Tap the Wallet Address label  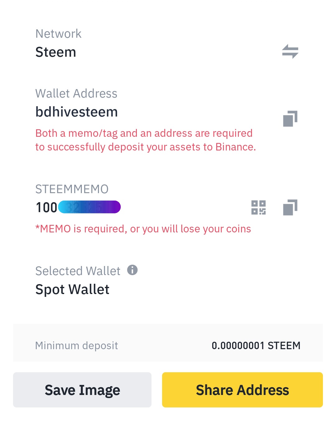click(x=76, y=93)
